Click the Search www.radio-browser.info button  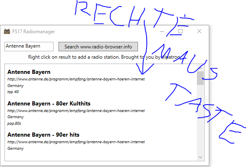point(98,46)
